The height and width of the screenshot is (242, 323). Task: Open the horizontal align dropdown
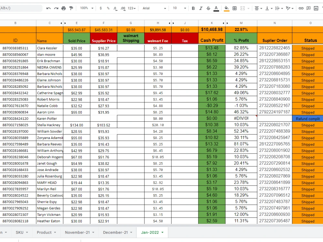[258, 8]
